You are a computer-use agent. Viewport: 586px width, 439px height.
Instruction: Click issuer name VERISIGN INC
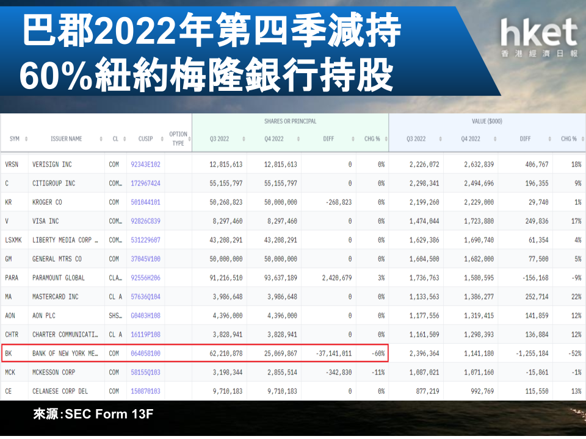[52, 165]
